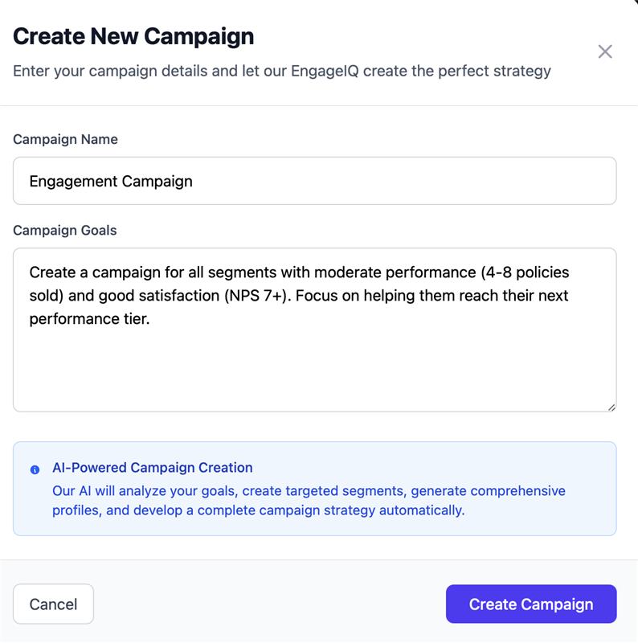The width and height of the screenshot is (638, 643).
Task: Close the Create New Campaign dialog
Action: point(605,52)
